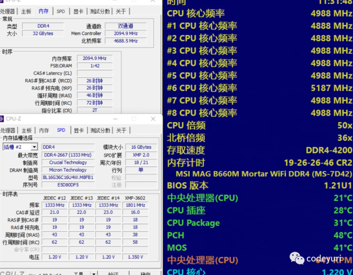This screenshot has width=353, height=275.
Task: Select the XMP-3602 frequency cell 1801 MHz
Action: [x=135, y=205]
